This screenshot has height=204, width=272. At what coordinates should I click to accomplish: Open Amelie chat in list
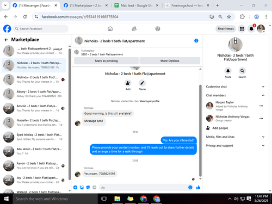pyautogui.click(x=34, y=108)
